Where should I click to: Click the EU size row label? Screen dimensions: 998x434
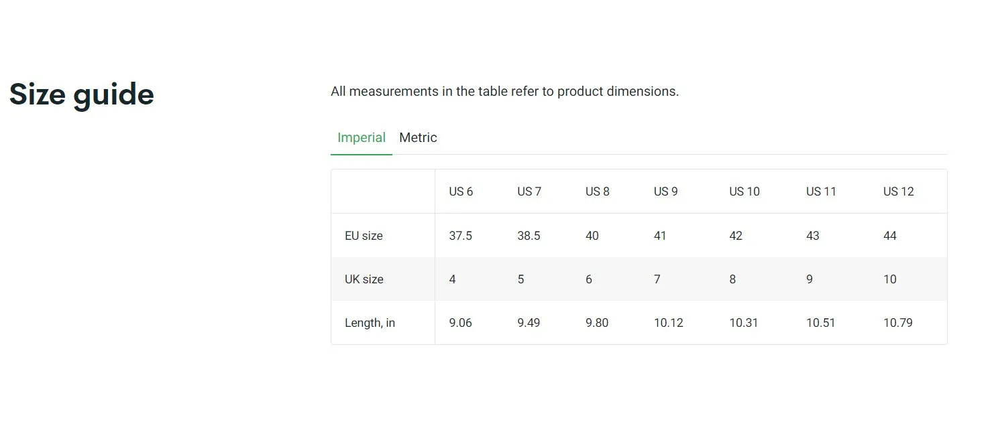(364, 236)
